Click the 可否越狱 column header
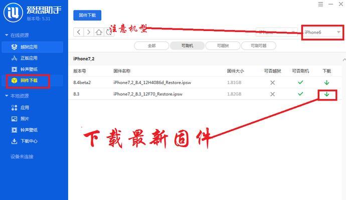346x200 pixels. tap(272, 71)
